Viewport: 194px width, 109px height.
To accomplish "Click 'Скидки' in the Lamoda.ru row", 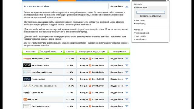I will (x=84, y=93).
